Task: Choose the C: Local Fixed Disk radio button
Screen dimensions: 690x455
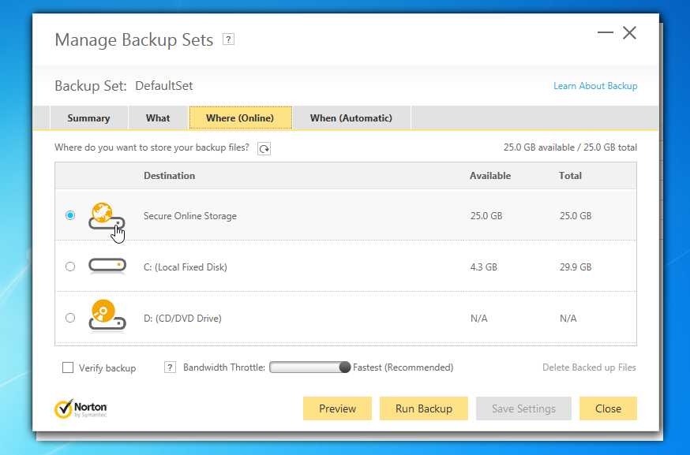Action: point(70,267)
